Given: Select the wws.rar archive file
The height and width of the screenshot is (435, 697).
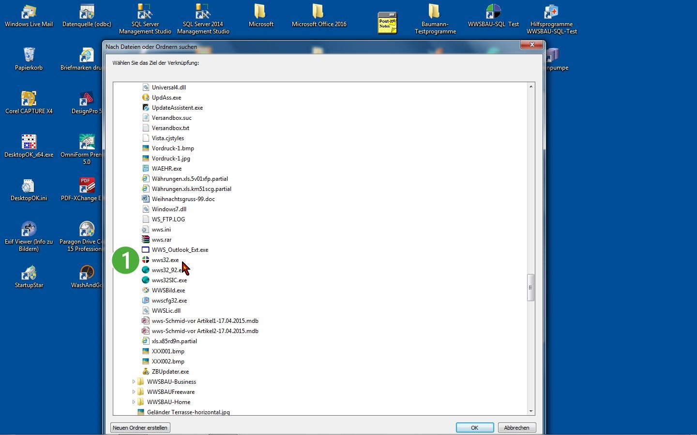Looking at the screenshot, I should point(162,240).
